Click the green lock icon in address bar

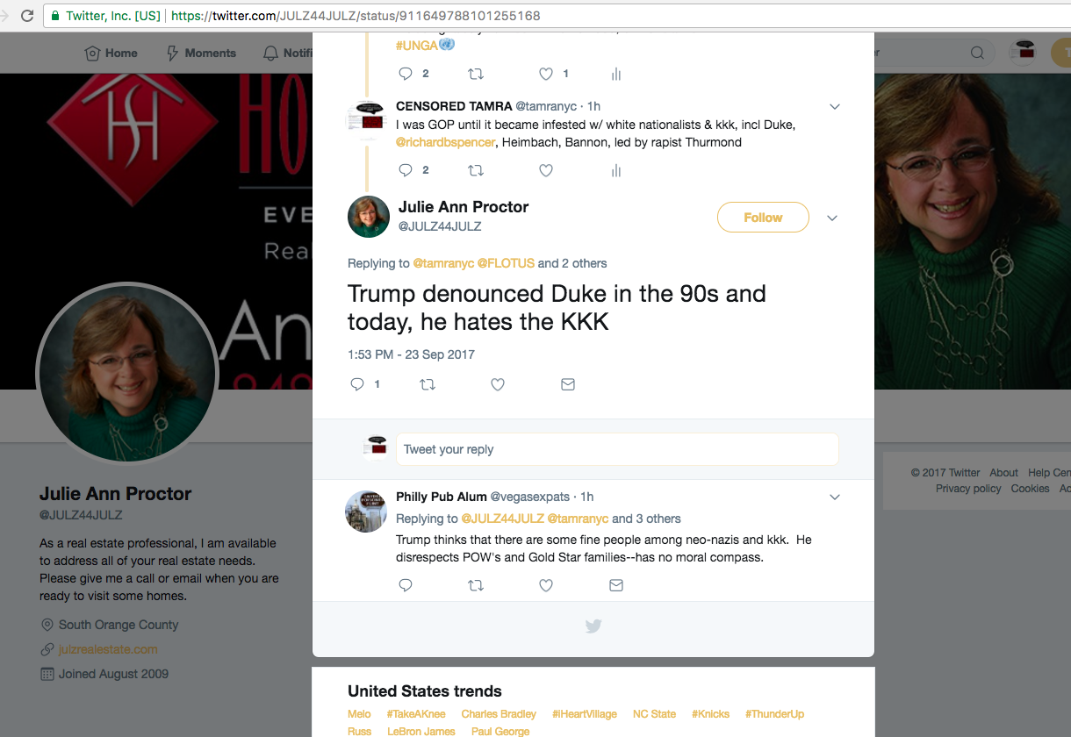(56, 16)
